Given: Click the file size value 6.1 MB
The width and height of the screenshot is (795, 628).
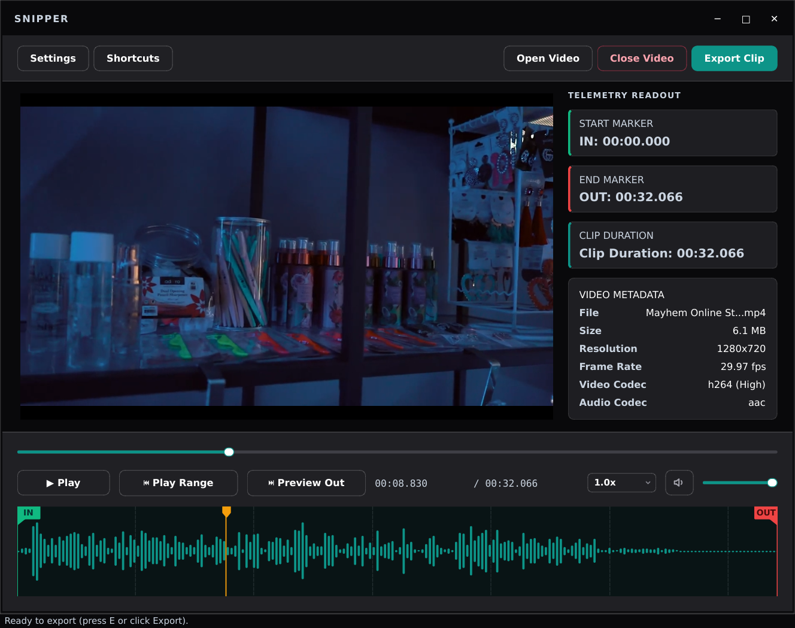Looking at the screenshot, I should [749, 330].
